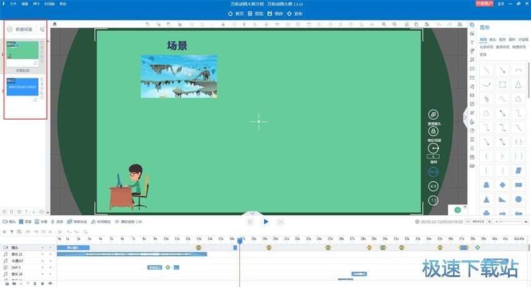Select the second blue scene thumbnail
The height and width of the screenshot is (287, 531).
tap(22, 87)
